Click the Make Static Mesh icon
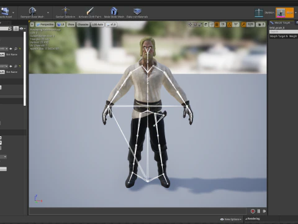The height and width of the screenshot is (224, 298). [114, 11]
